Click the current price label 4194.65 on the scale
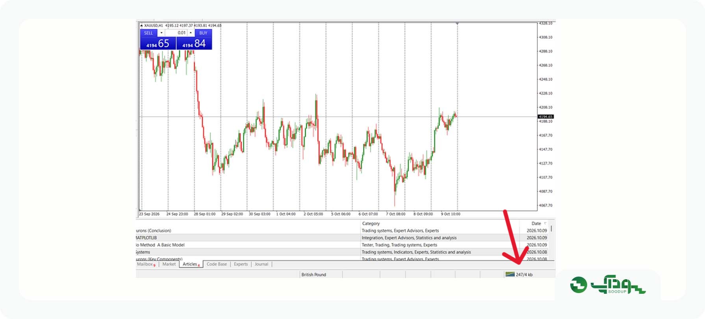705x319 pixels. pyautogui.click(x=546, y=117)
